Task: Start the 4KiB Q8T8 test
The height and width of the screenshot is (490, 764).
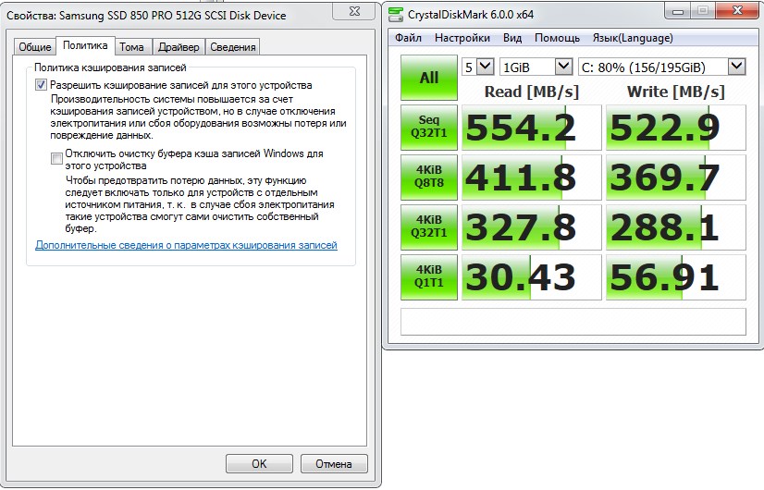Action: point(429,178)
